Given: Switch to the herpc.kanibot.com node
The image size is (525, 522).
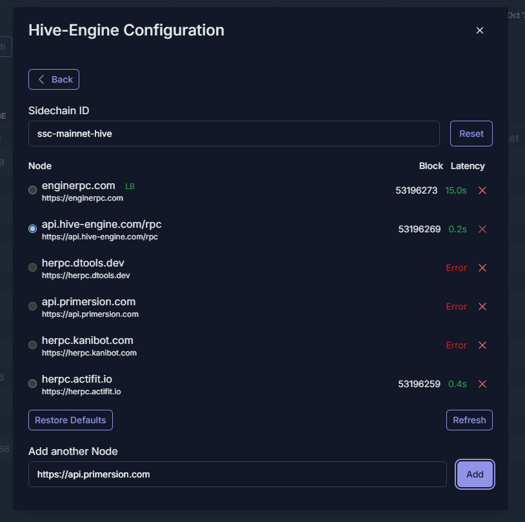Looking at the screenshot, I should click(x=33, y=345).
